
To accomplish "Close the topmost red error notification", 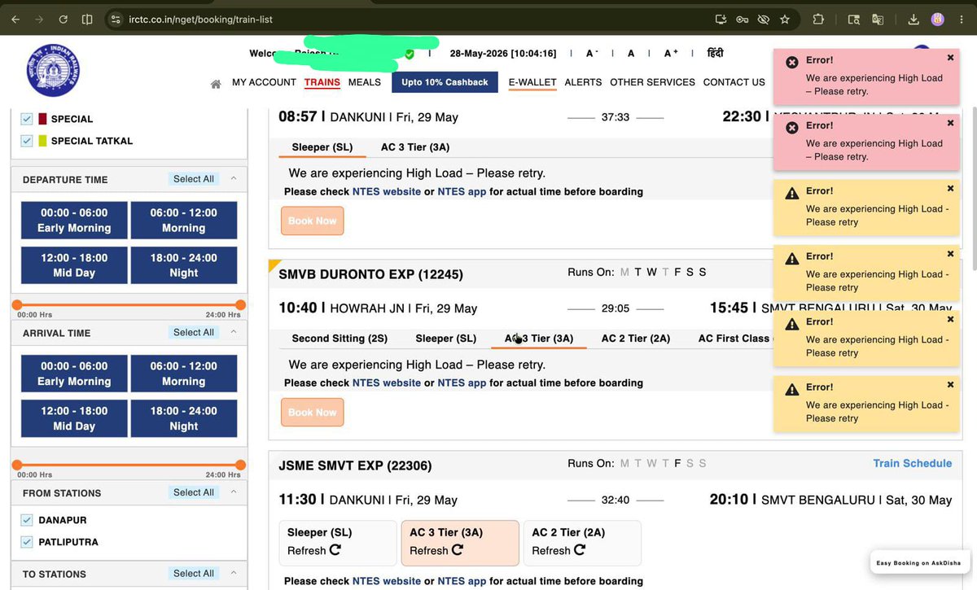I will pos(950,58).
